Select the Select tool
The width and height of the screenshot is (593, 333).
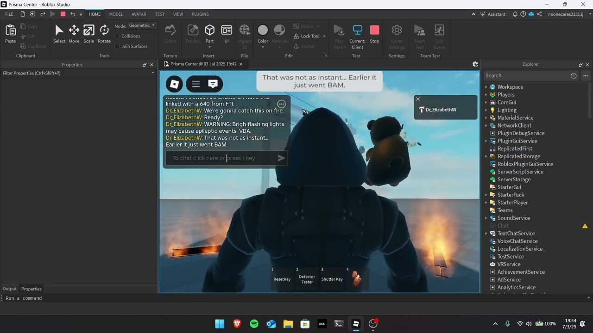tap(59, 34)
